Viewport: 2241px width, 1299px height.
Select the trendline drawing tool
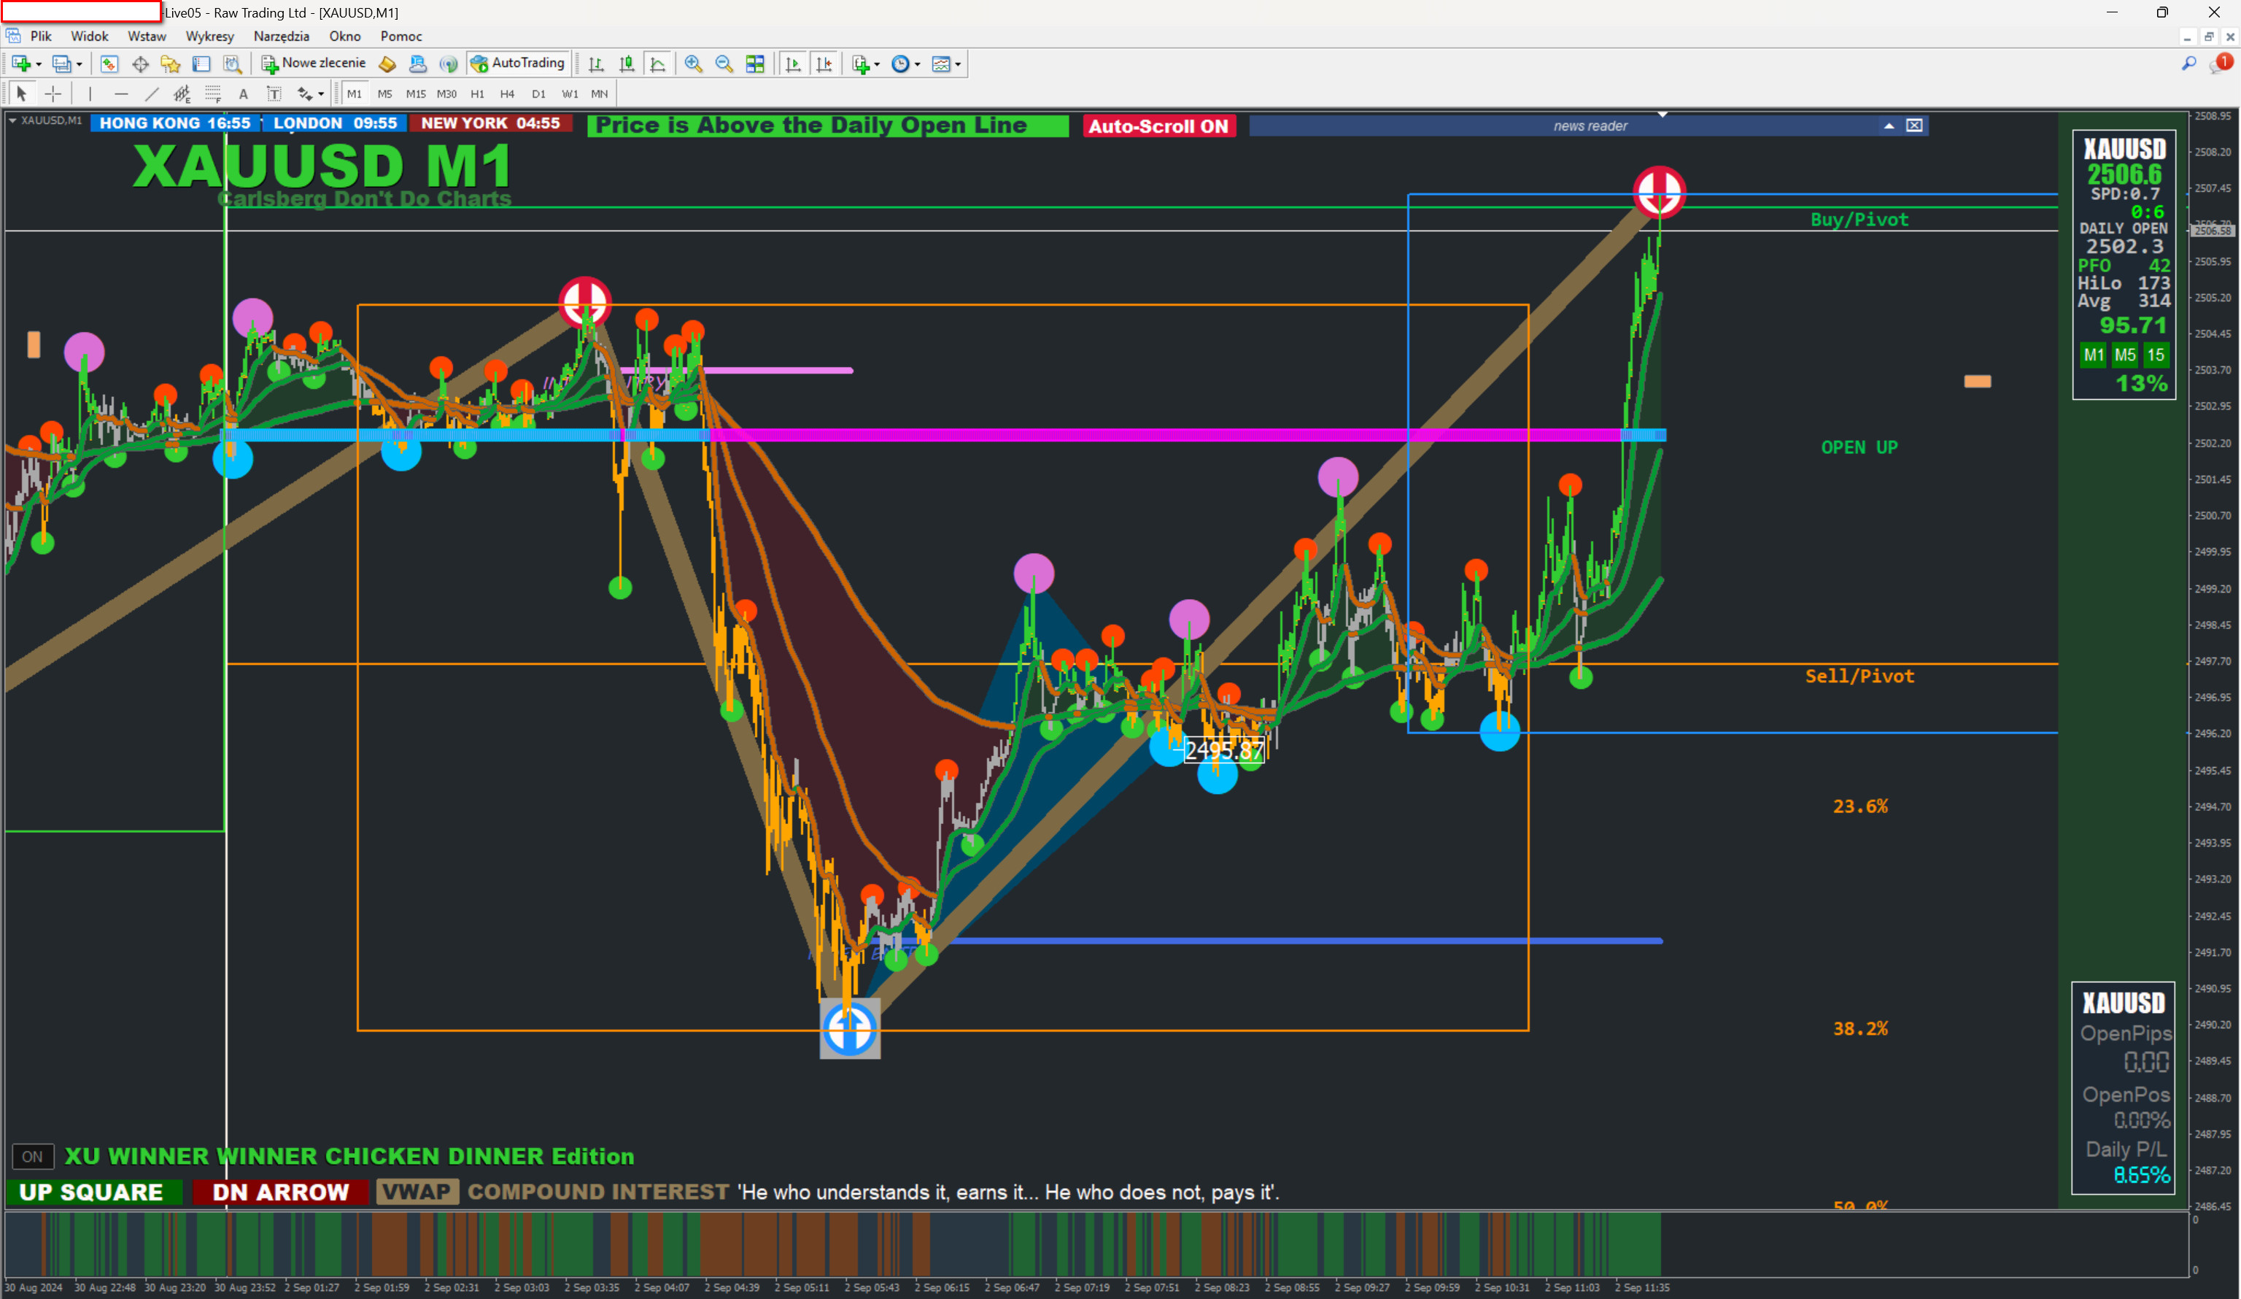[x=152, y=93]
